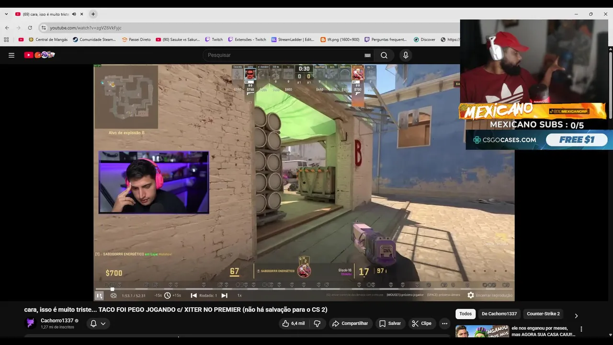The height and width of the screenshot is (345, 613).
Task: Save the video with Salvar
Action: pyautogui.click(x=390, y=323)
